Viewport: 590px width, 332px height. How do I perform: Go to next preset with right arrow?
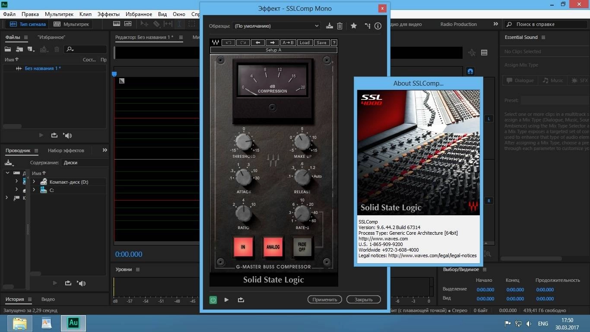272,42
